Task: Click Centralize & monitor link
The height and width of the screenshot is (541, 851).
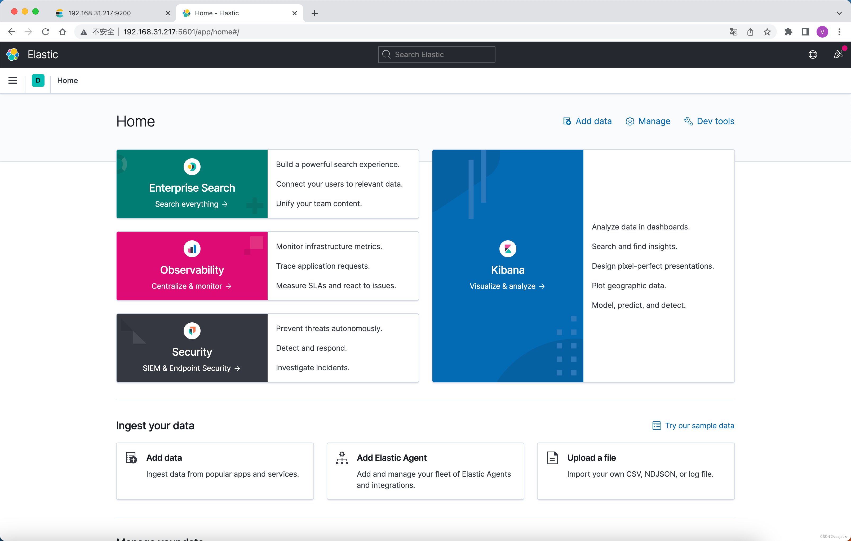Action: click(x=191, y=286)
